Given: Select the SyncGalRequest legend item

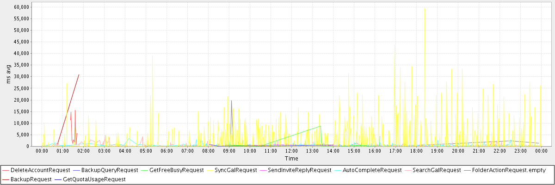Looking at the screenshot, I should (237, 170).
